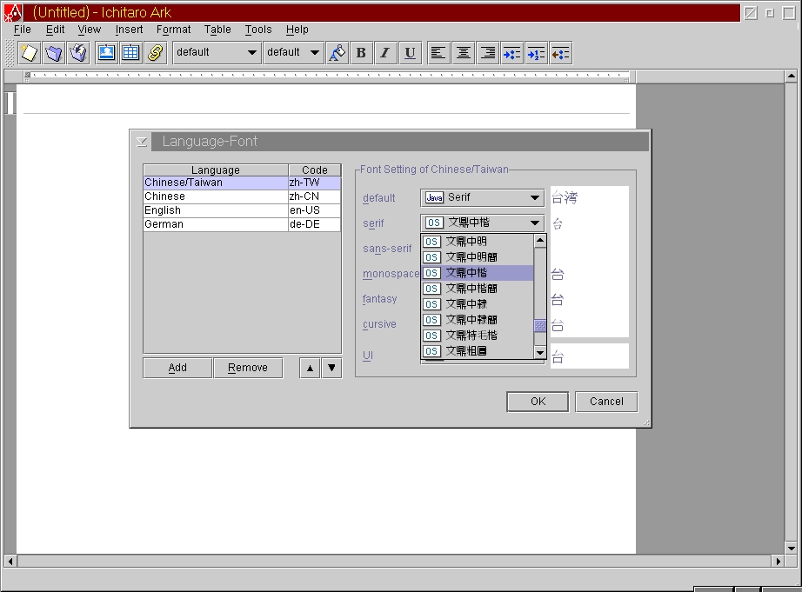This screenshot has width=802, height=592.
Task: Click the document vertical scroll up arrow
Action: coord(792,76)
